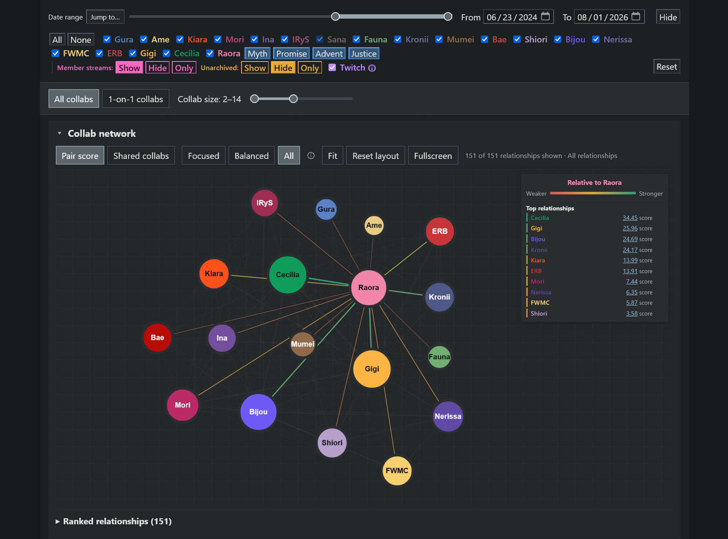Collapse the Collab network section
The height and width of the screenshot is (539, 728).
(59, 133)
